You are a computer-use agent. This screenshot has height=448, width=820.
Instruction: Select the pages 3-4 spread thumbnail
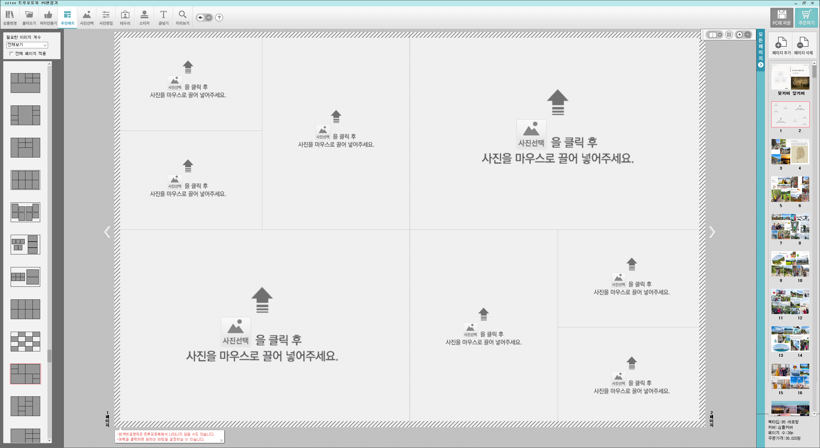coord(790,152)
